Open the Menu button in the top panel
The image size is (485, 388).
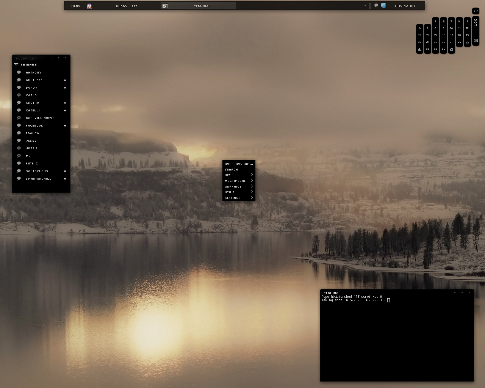pos(76,6)
